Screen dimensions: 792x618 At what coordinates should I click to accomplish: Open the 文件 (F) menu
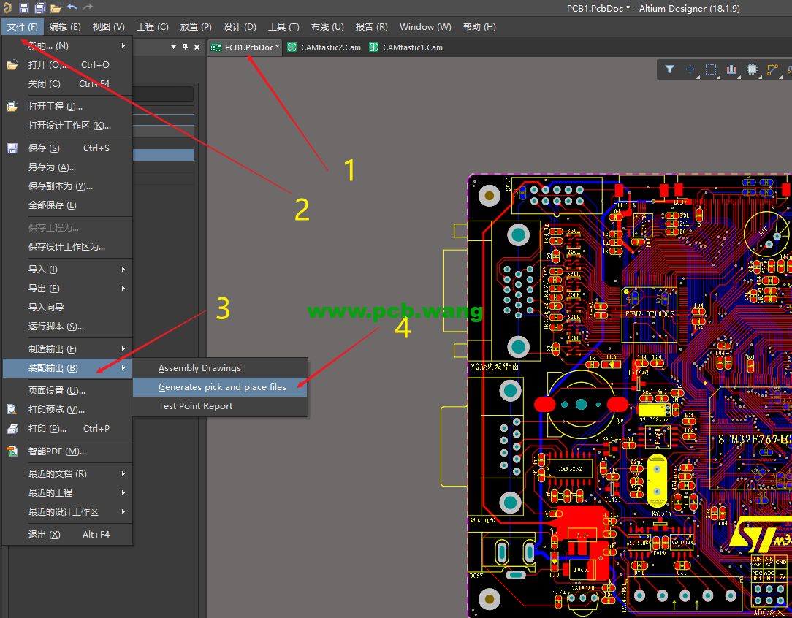(x=22, y=27)
